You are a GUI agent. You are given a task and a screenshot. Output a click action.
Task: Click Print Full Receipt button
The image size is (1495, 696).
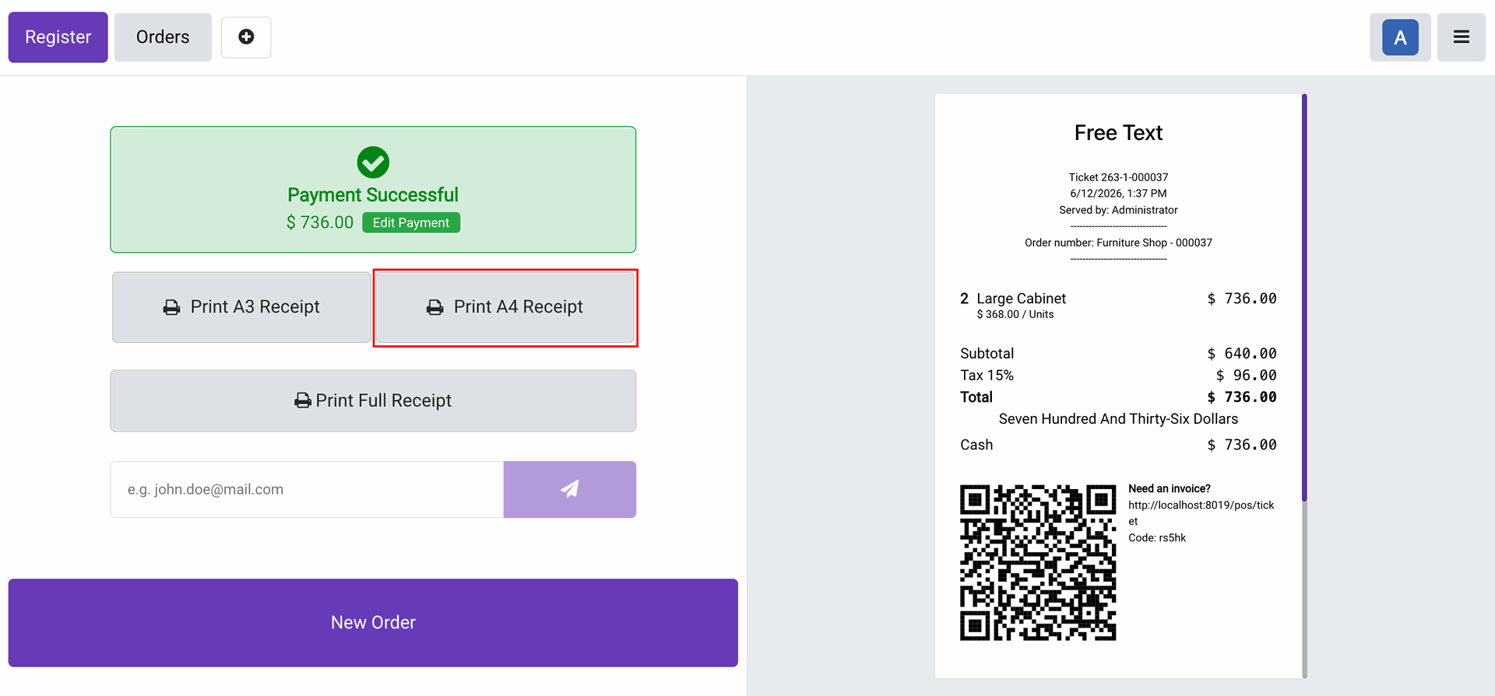point(373,400)
